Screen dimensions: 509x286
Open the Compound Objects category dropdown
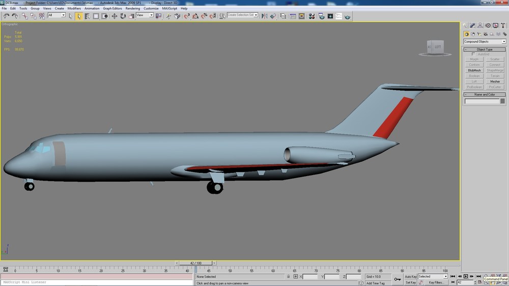485,42
